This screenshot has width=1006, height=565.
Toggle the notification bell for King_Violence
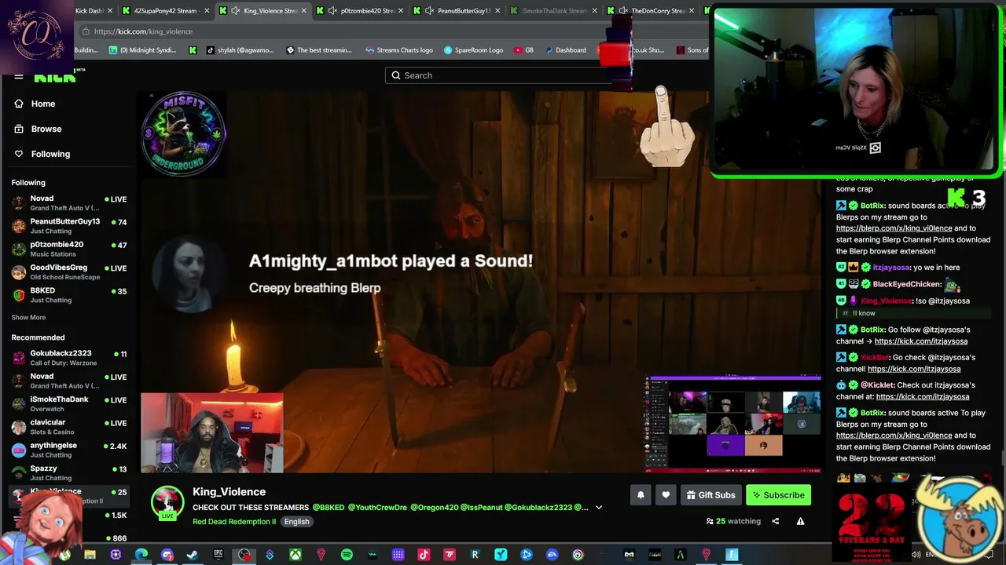click(x=641, y=495)
